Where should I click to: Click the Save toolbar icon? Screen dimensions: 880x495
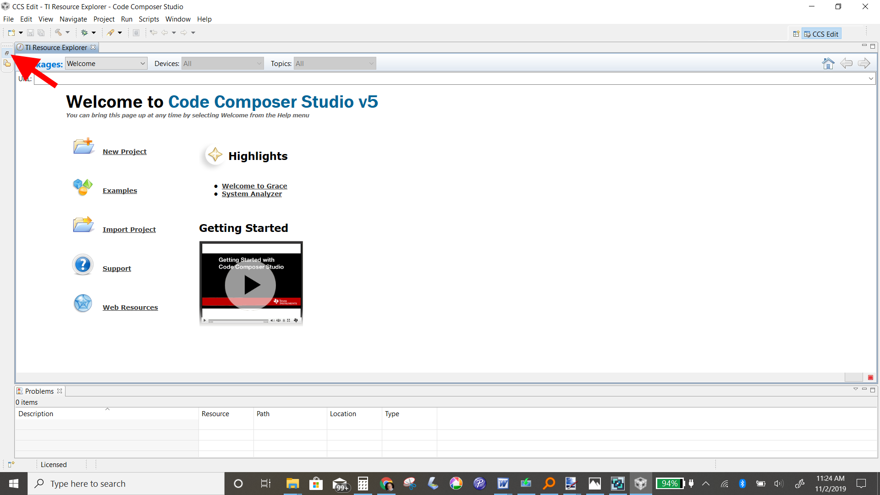[30, 33]
